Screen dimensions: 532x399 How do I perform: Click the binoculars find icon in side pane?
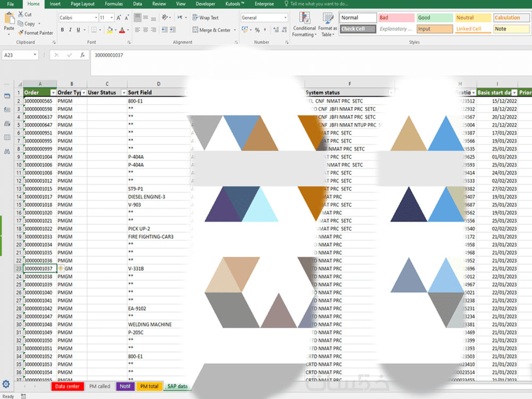pyautogui.click(x=7, y=151)
